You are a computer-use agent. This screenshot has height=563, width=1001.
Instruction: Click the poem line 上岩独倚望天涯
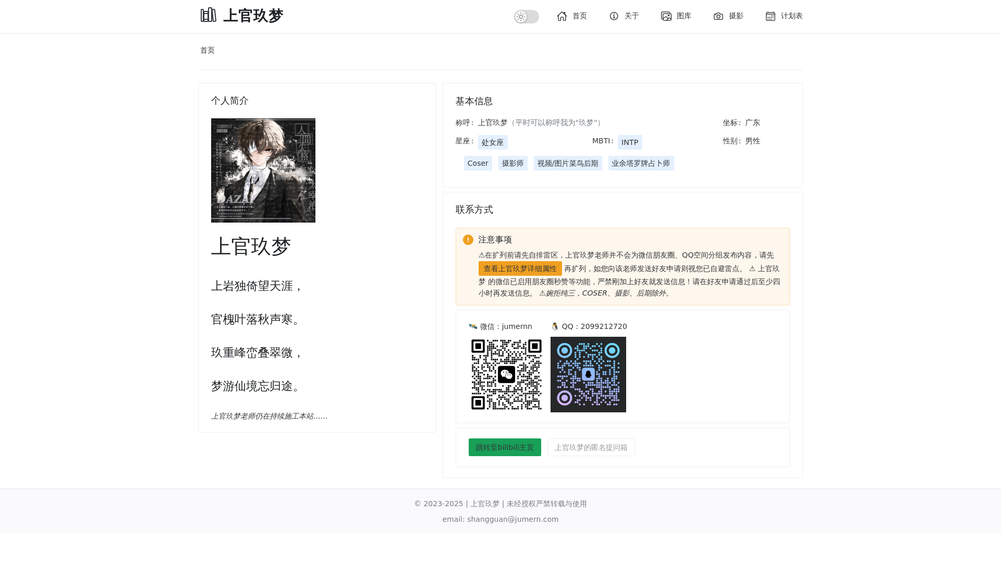258,286
